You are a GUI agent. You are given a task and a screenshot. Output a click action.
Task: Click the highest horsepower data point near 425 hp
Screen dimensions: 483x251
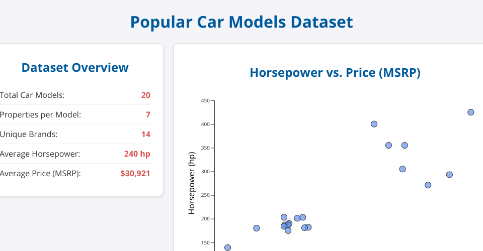point(470,112)
